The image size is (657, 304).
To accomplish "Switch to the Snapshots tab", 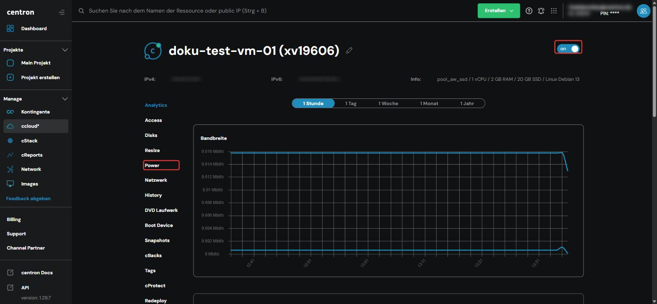I will click(x=157, y=240).
